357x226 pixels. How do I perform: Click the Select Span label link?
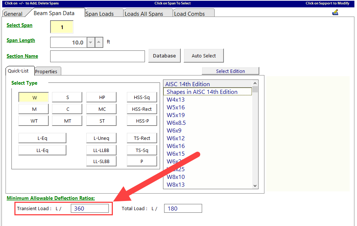tap(19, 25)
